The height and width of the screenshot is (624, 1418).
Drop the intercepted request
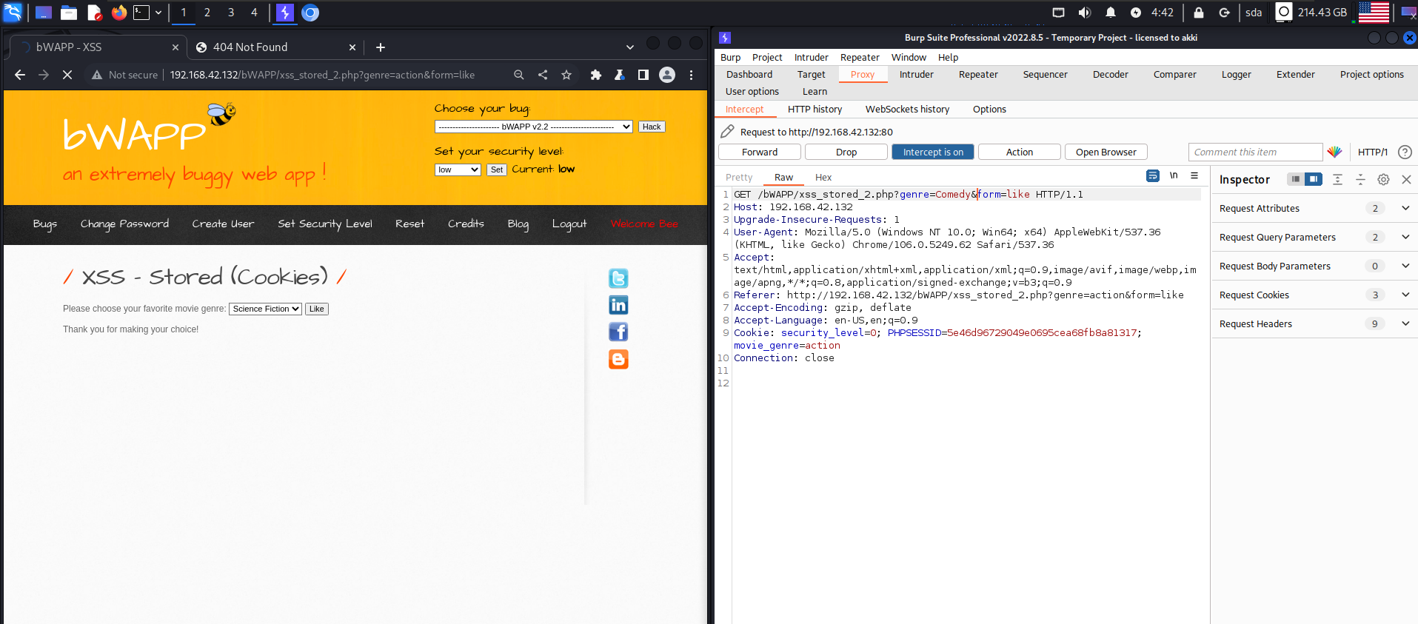[846, 152]
